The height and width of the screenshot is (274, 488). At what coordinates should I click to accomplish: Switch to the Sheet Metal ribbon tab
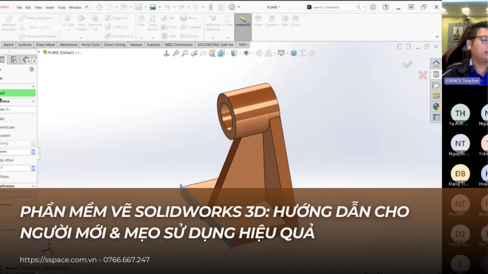[x=45, y=45]
